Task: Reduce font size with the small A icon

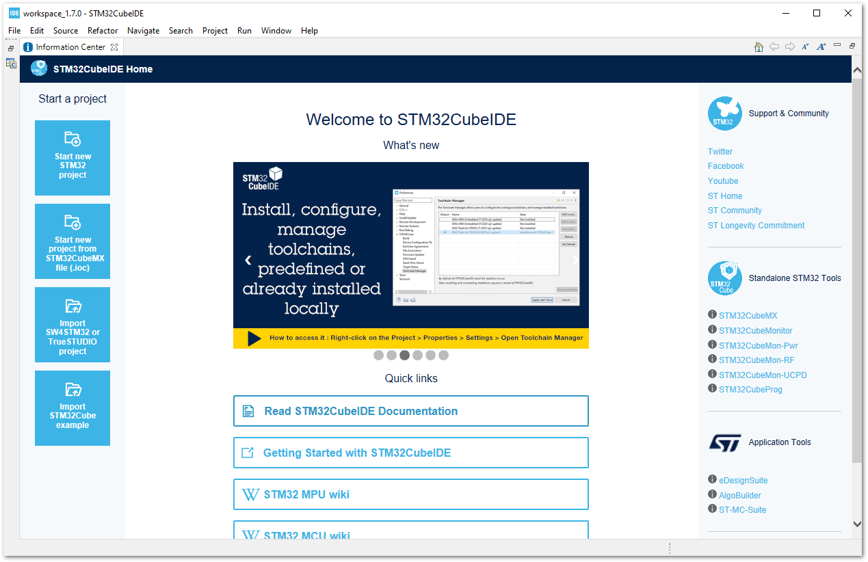Action: 806,46
